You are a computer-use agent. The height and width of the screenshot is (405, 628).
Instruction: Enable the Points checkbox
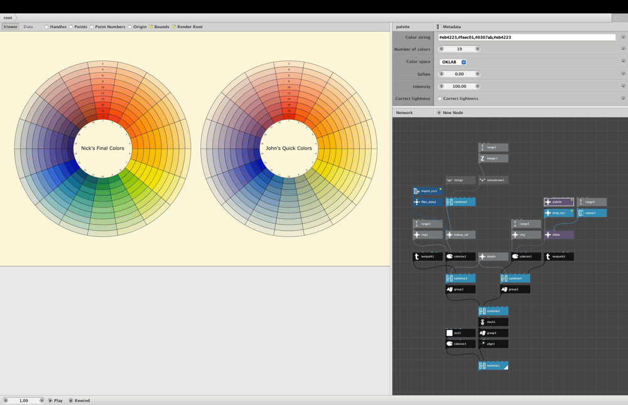71,27
